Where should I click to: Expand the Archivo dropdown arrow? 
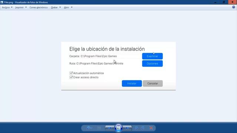pos(11,7)
